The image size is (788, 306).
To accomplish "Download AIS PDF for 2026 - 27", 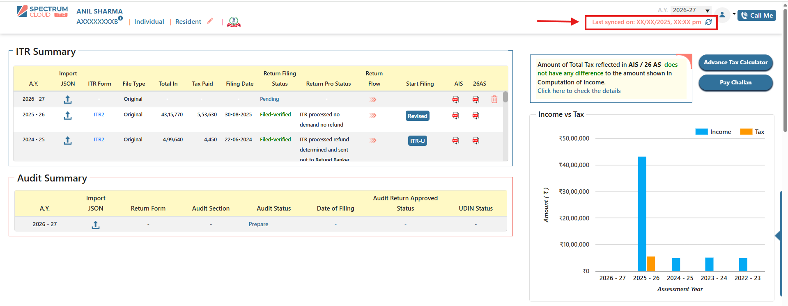I will tap(455, 100).
